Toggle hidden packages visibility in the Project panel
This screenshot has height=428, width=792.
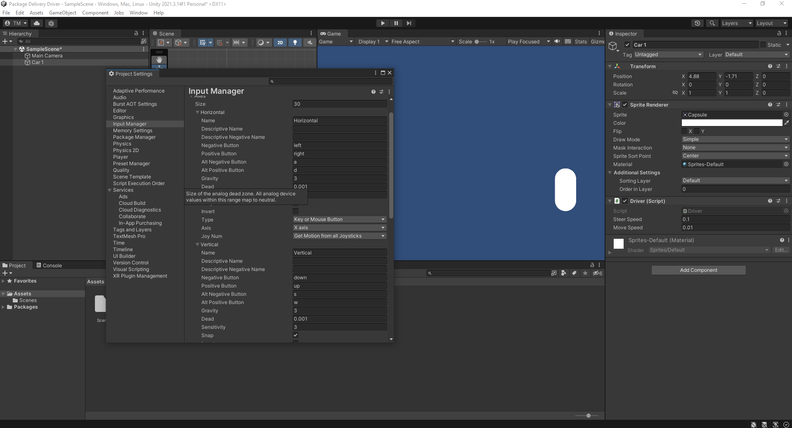click(598, 273)
